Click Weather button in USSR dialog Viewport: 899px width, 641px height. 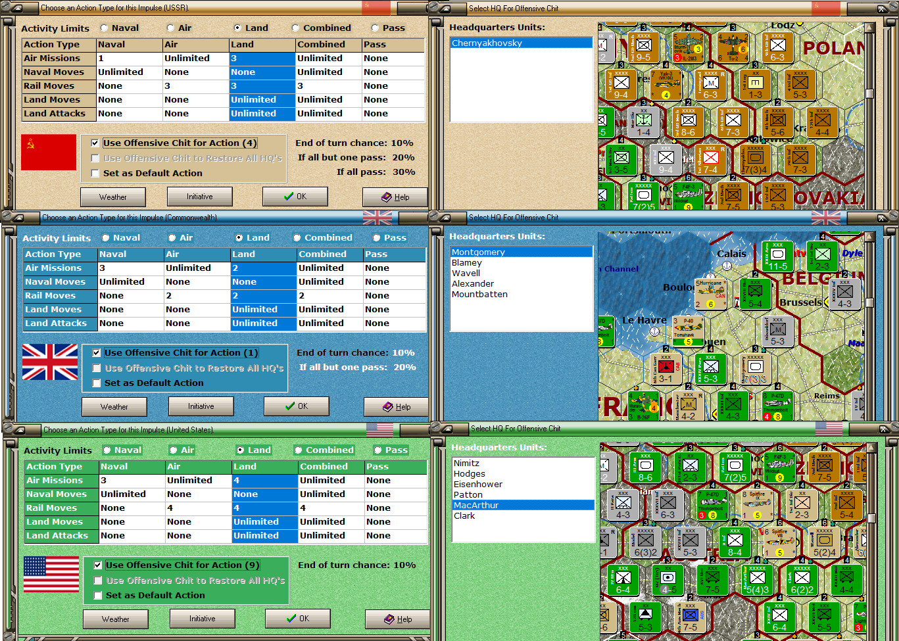[x=112, y=197]
